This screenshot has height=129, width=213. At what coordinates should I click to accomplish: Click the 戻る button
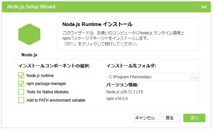point(170,118)
